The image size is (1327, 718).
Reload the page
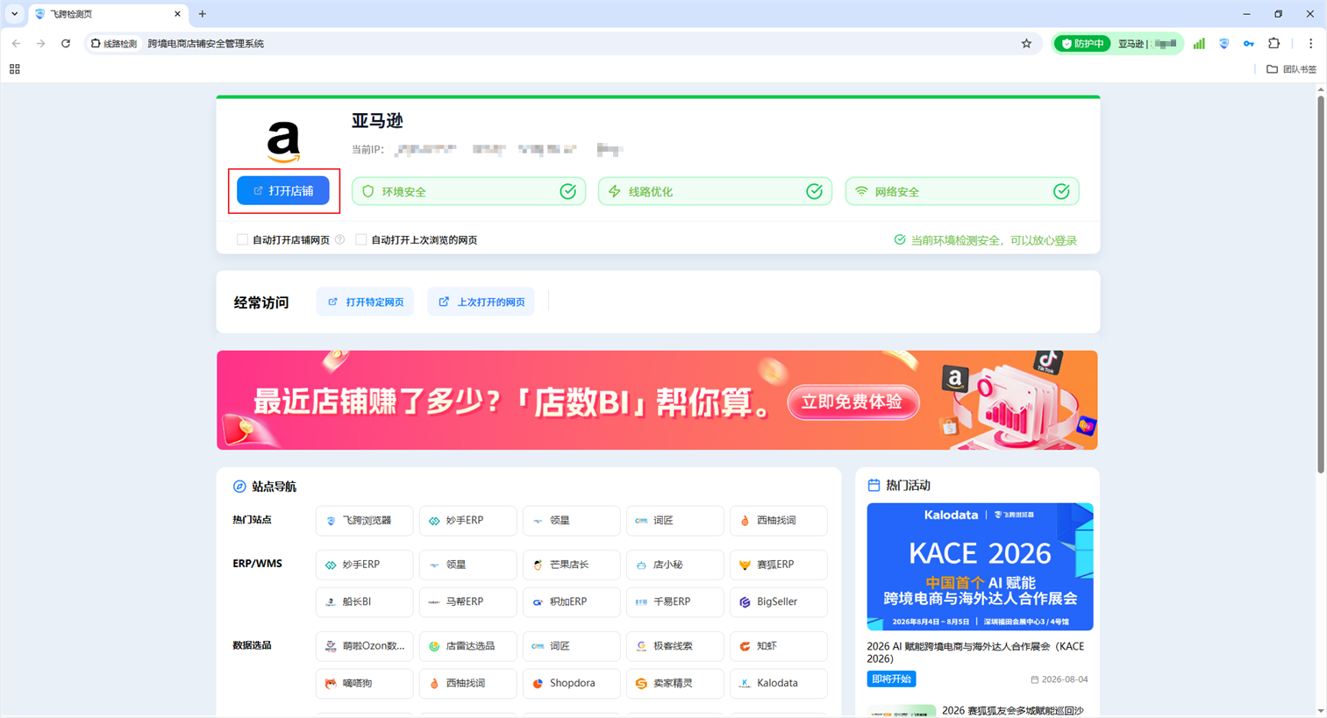coord(66,43)
